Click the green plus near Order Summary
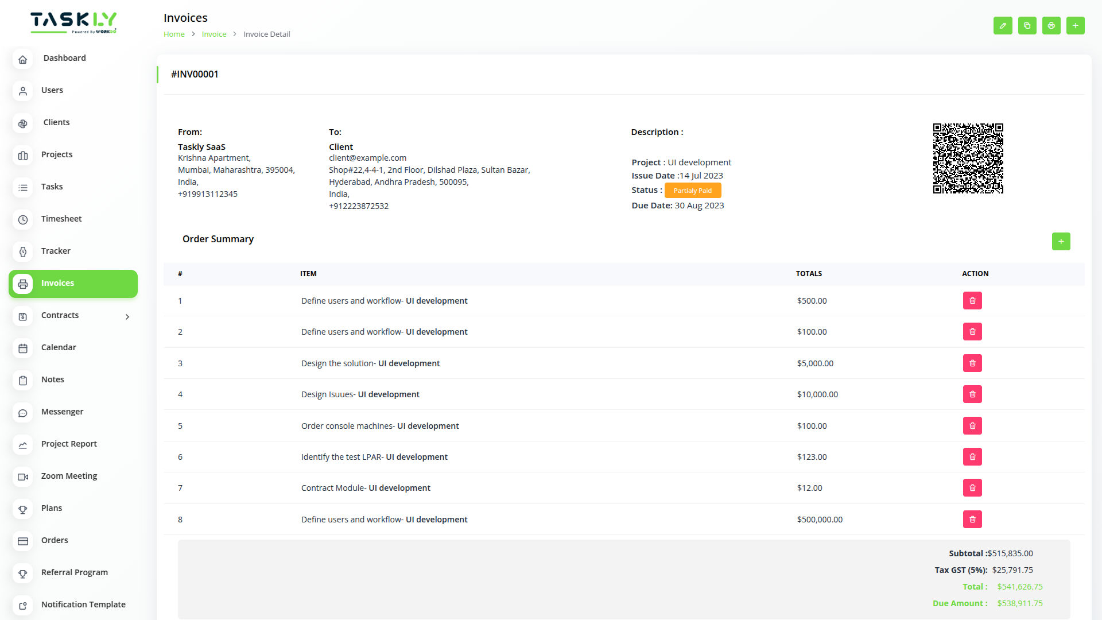The width and height of the screenshot is (1102, 620). (1061, 241)
